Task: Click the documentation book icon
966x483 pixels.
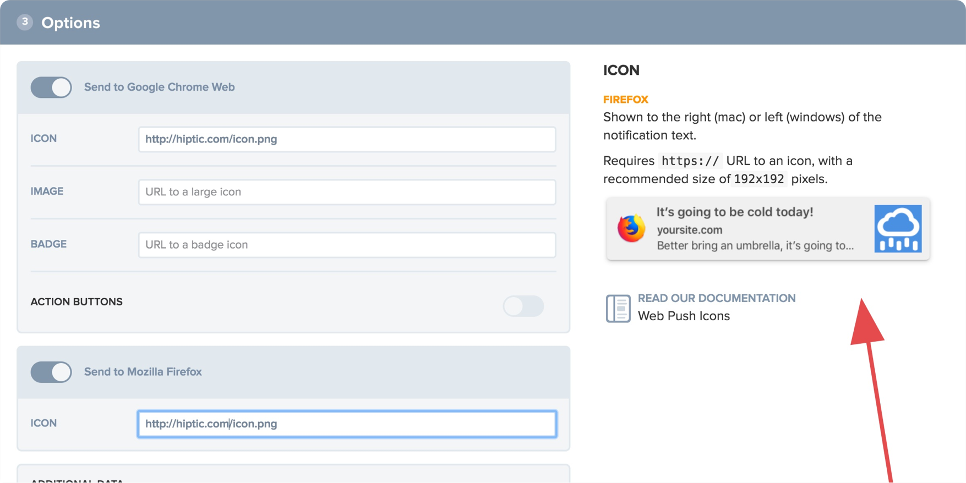Action: pyautogui.click(x=618, y=308)
